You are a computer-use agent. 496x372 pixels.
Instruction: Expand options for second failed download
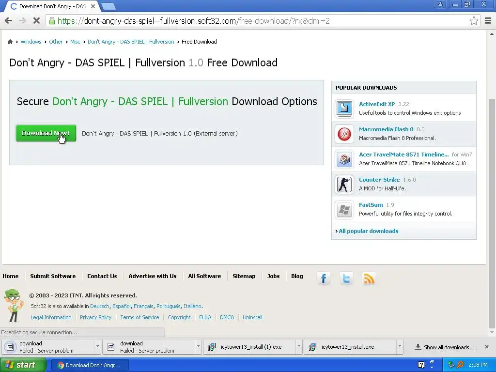[x=198, y=347]
